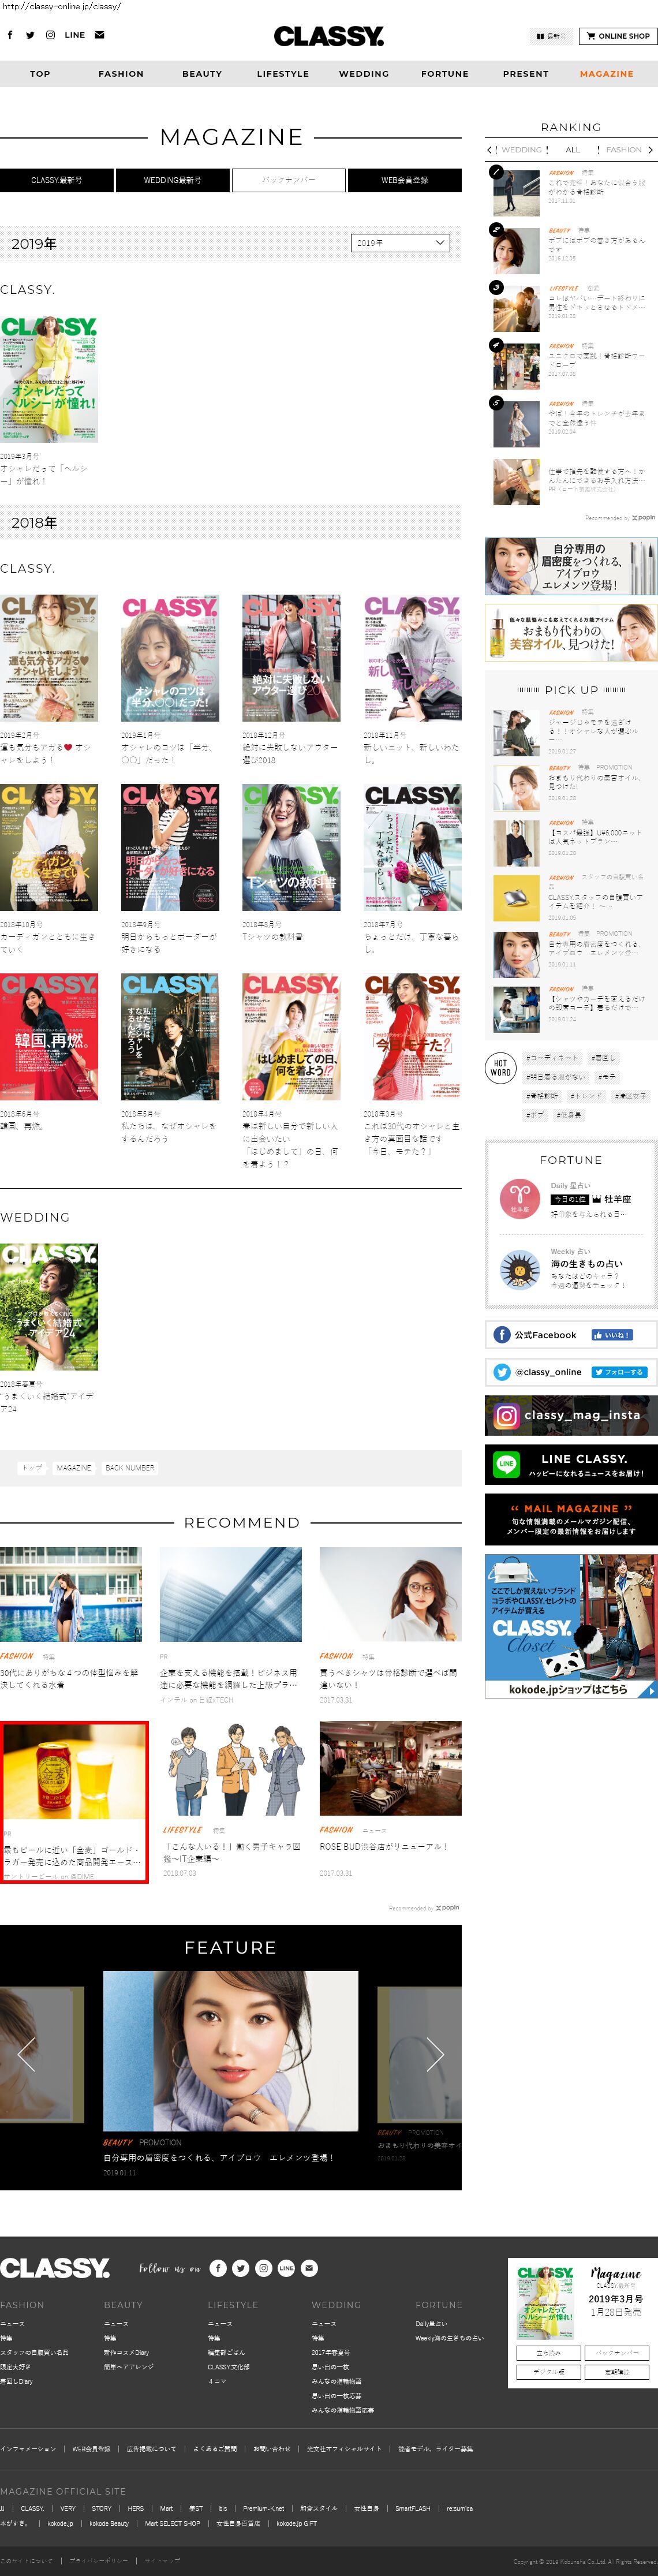
Task: Open the FASHION navigation item
Action: click(121, 74)
